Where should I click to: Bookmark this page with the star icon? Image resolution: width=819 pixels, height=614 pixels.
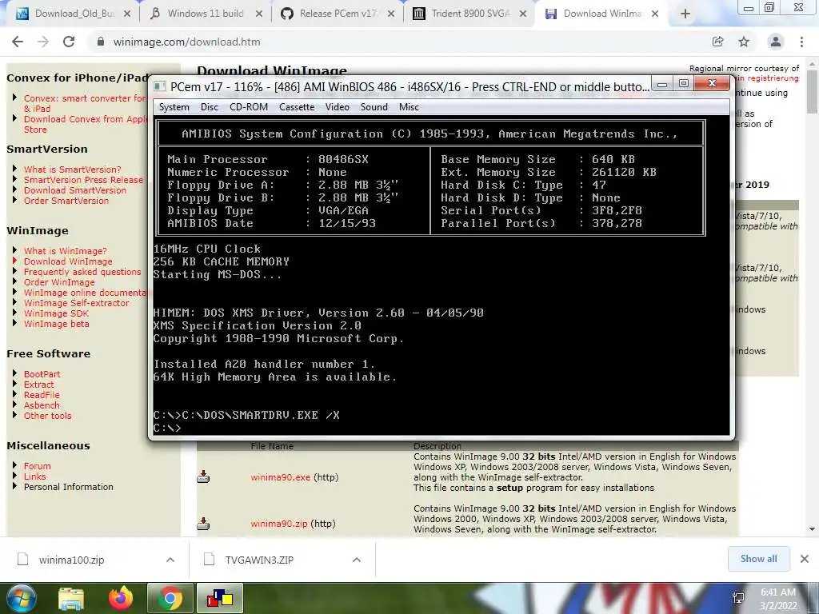744,42
